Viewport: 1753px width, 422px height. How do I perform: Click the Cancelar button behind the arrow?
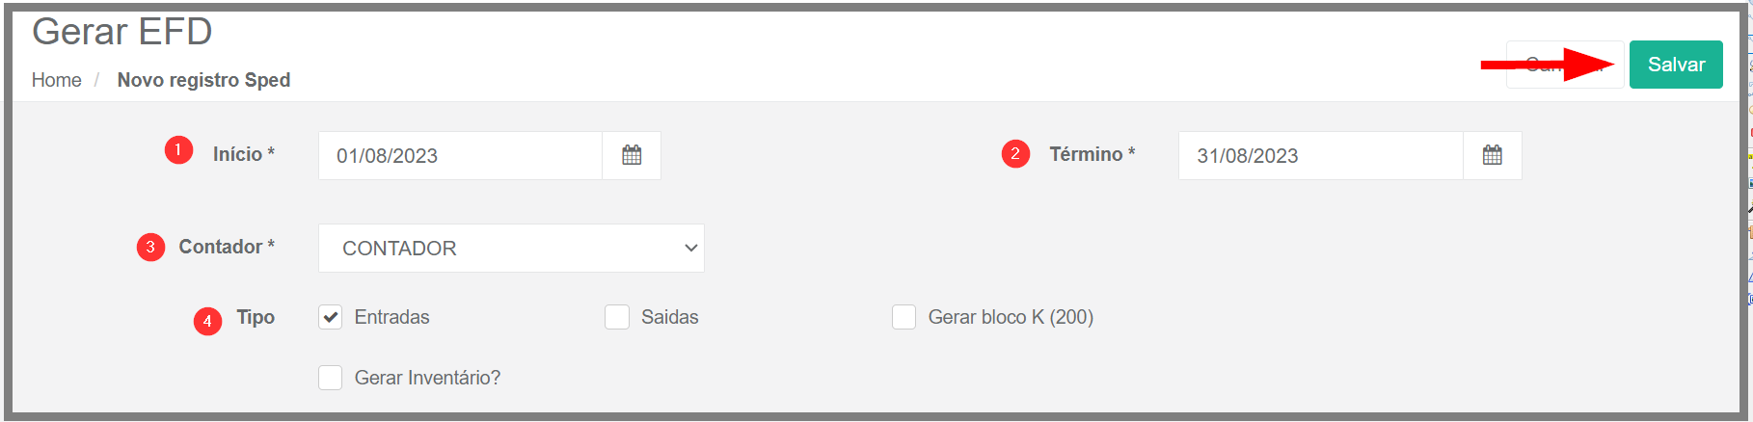pyautogui.click(x=1565, y=65)
